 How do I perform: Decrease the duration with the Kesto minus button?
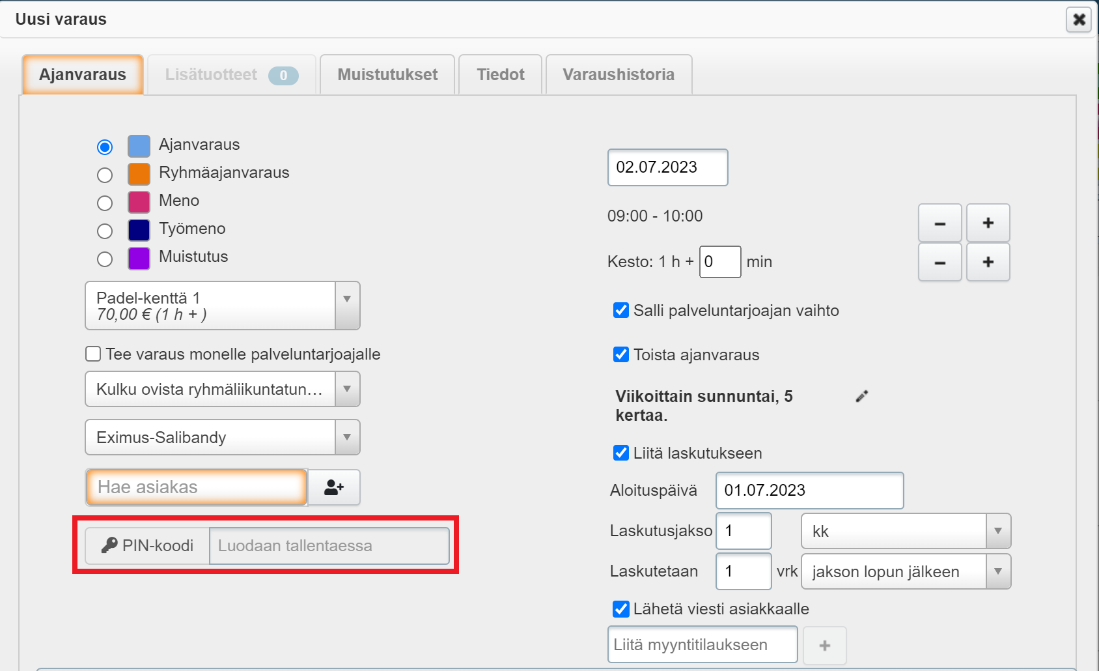[939, 262]
